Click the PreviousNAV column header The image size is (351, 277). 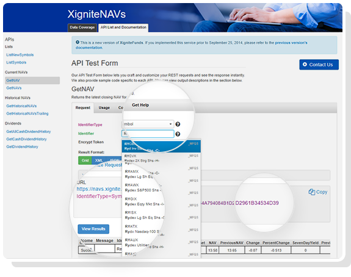[x=232, y=243]
